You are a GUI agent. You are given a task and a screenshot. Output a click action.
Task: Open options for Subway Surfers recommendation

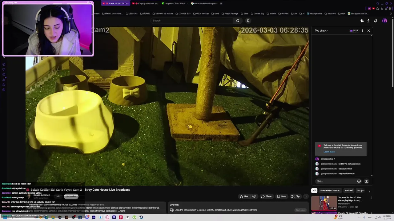click(372, 198)
